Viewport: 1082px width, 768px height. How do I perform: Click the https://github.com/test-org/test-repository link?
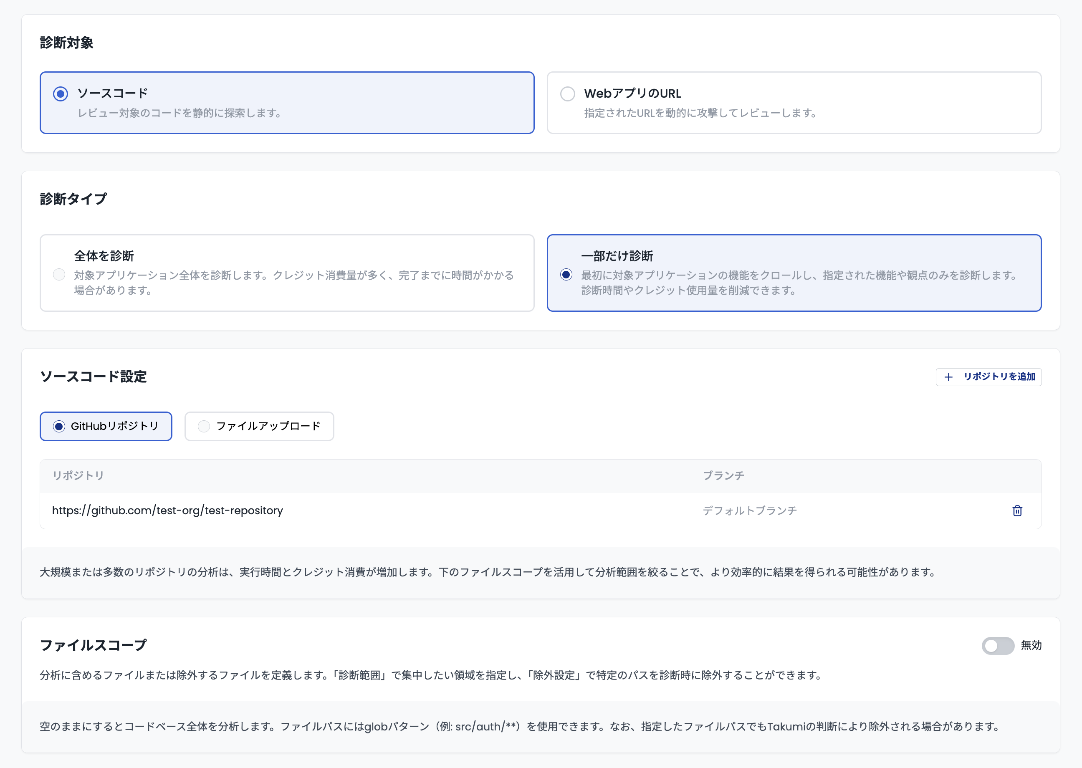(x=167, y=511)
